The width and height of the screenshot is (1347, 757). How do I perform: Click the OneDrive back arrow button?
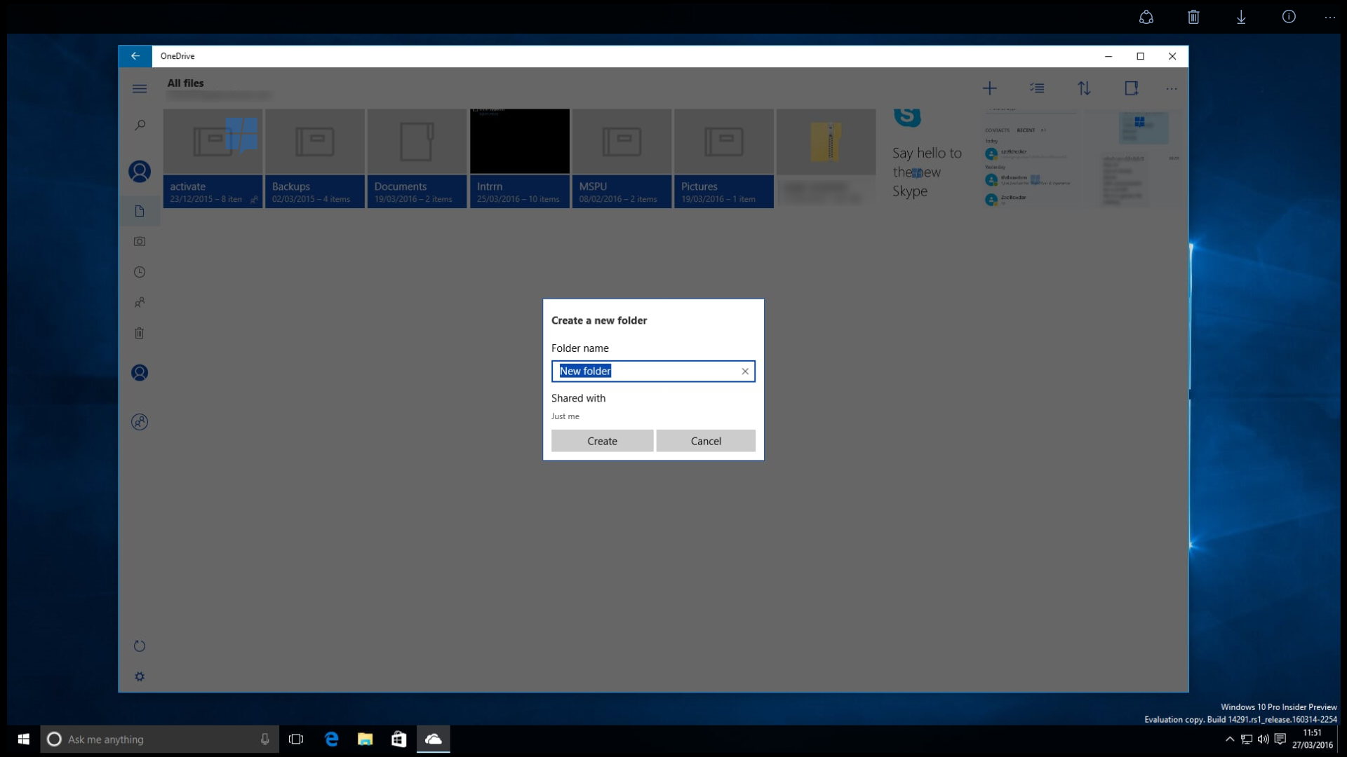pos(135,56)
